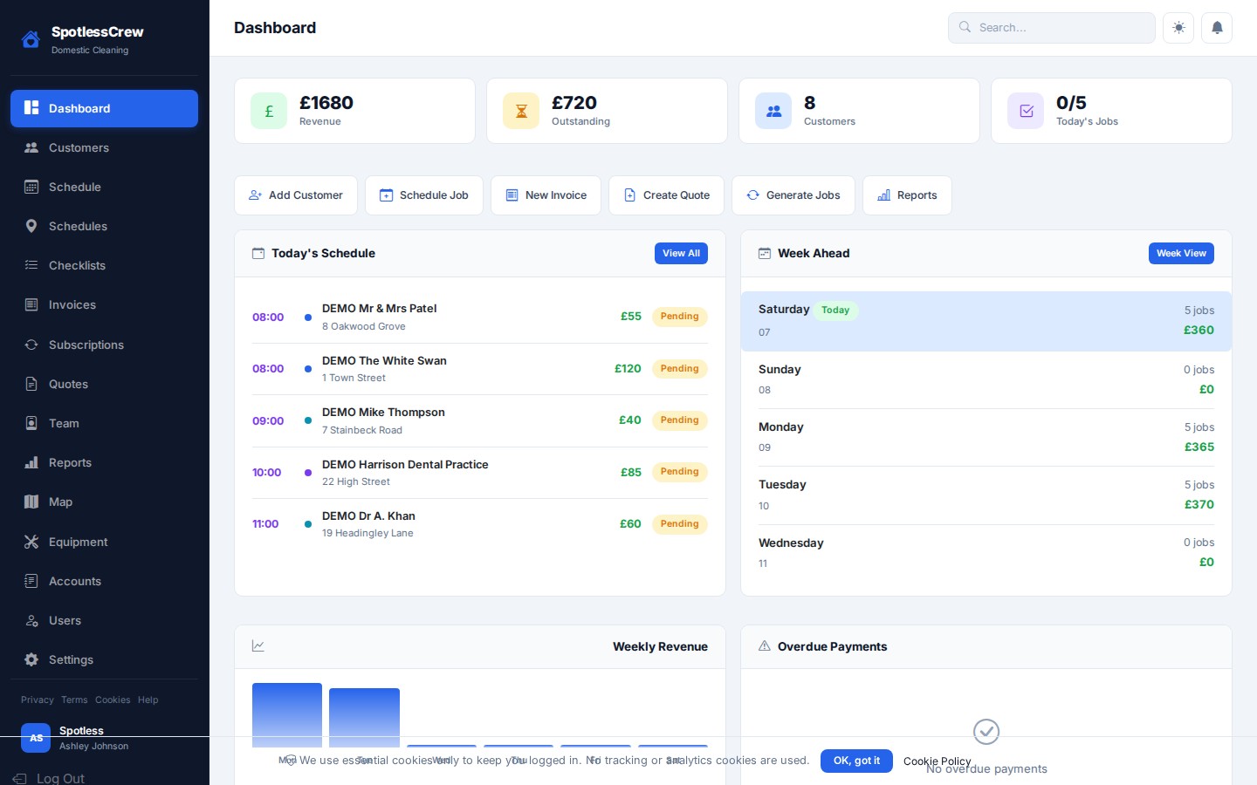Open the Quotes section icon

[x=31, y=384]
